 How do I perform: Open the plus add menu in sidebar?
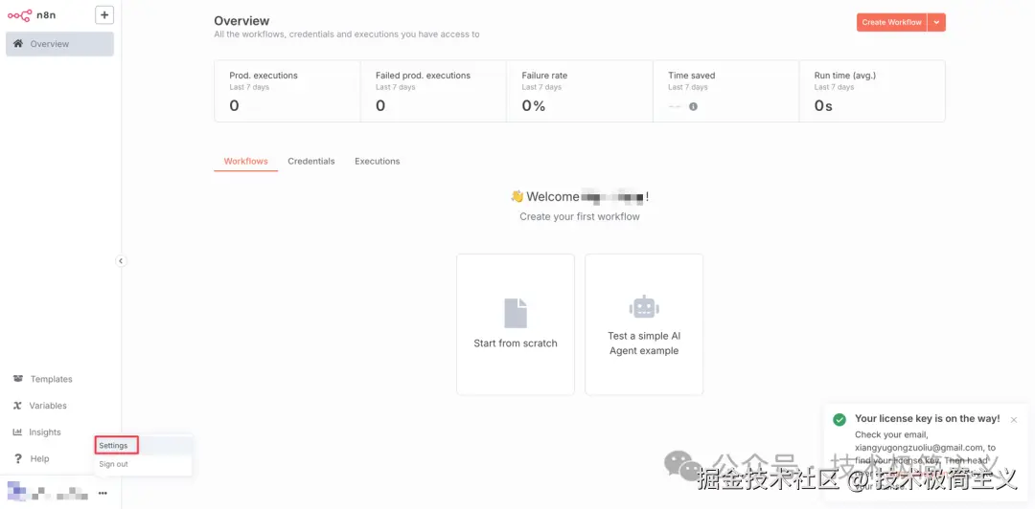104,14
